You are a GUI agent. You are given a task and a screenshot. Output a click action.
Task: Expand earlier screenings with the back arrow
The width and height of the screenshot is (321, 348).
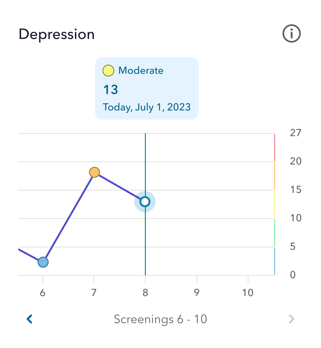30,319
